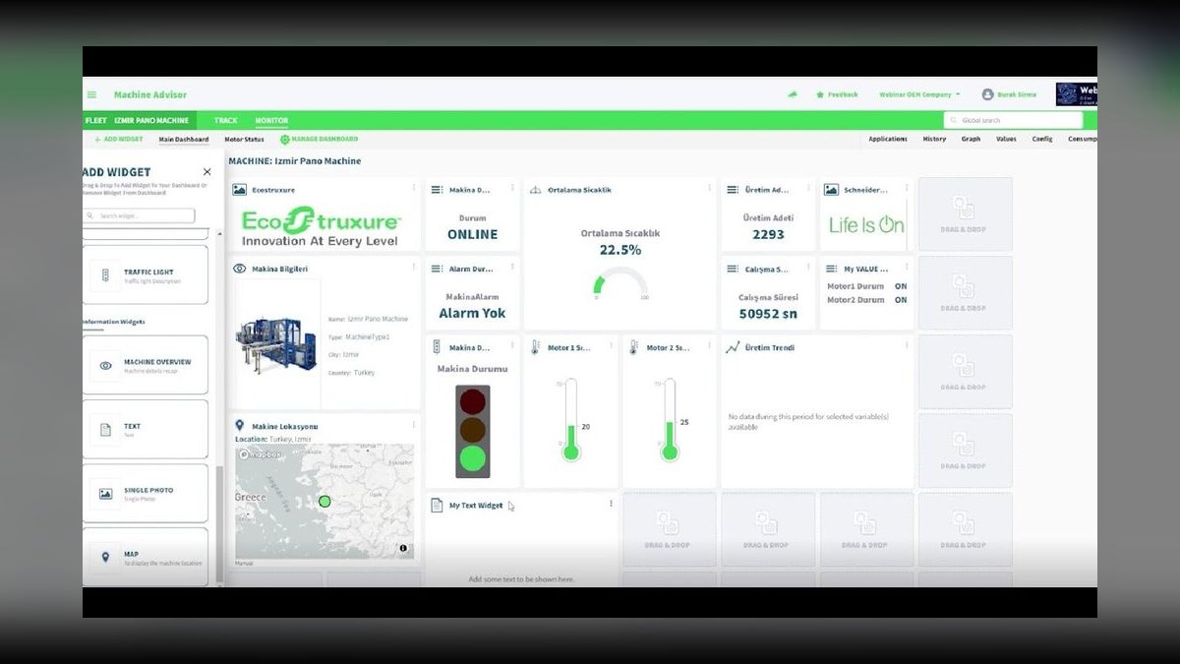Click the thermometer icon on Motor 1 widget
The image size is (1180, 664).
click(535, 347)
